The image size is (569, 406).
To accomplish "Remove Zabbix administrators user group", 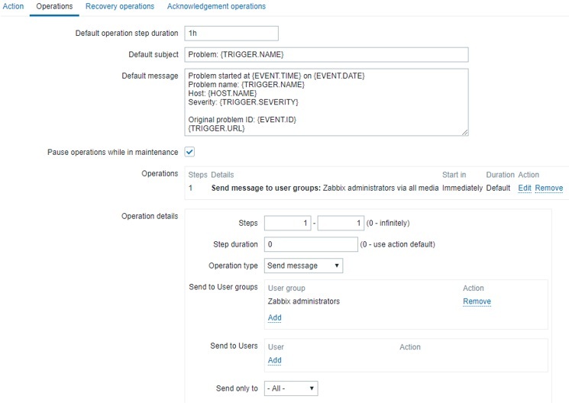I will (x=477, y=301).
